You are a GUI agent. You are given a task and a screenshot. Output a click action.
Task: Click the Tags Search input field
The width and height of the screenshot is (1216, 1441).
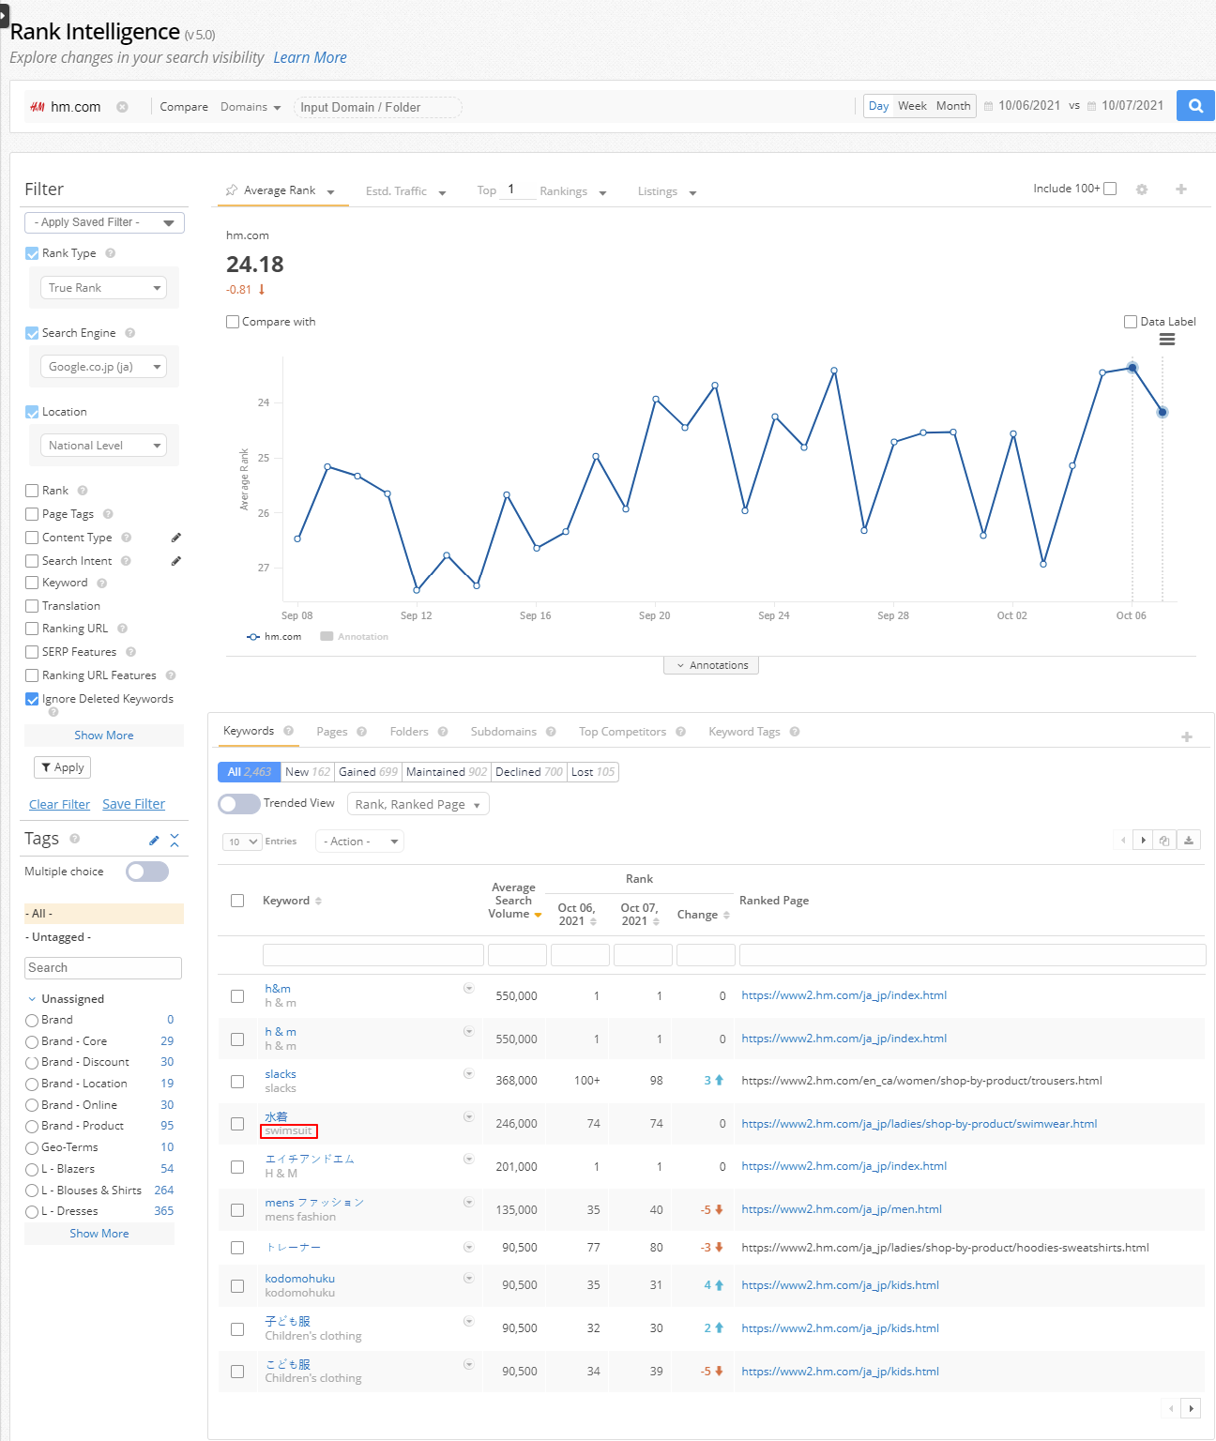click(x=103, y=968)
